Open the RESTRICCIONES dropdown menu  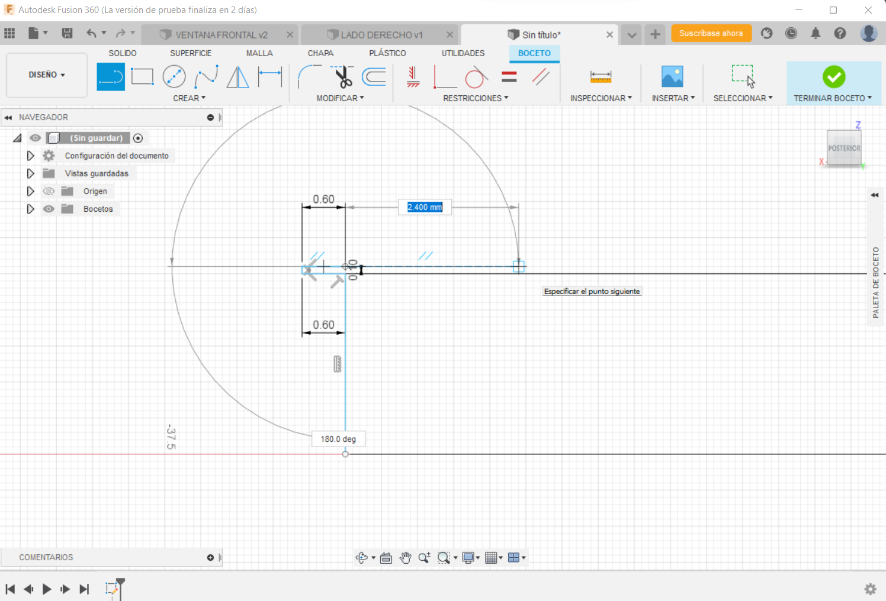[x=476, y=98]
